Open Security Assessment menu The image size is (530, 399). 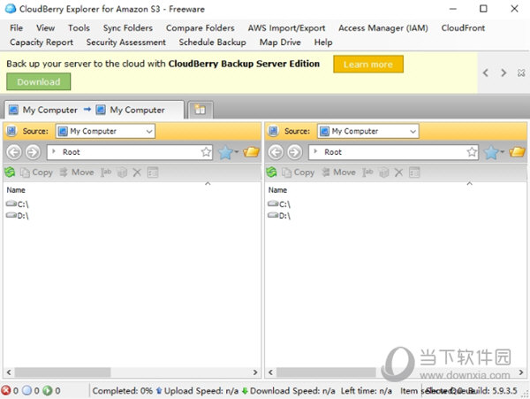point(125,42)
